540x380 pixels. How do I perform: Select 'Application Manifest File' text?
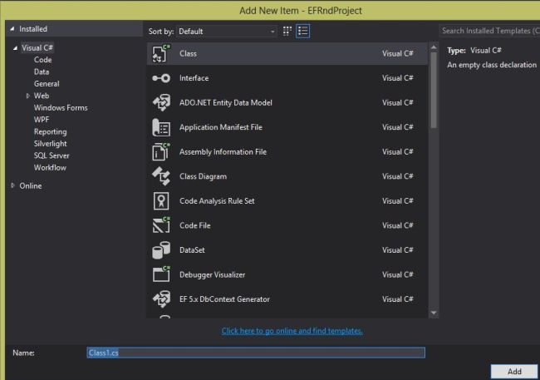pos(221,127)
